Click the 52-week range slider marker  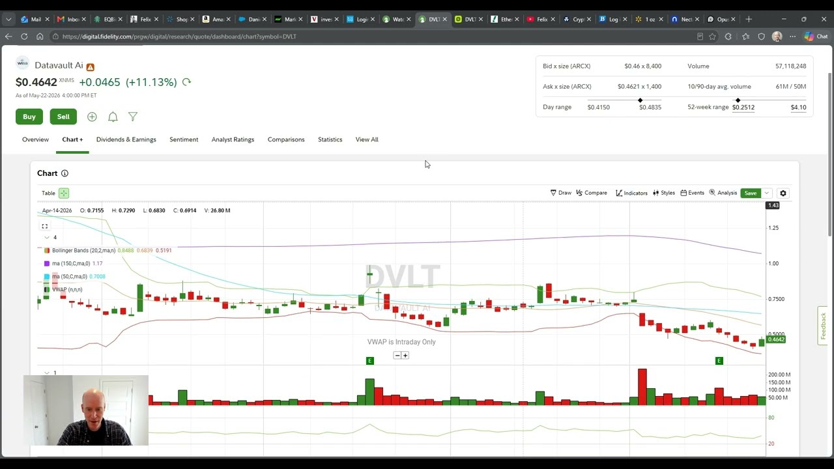point(738,100)
